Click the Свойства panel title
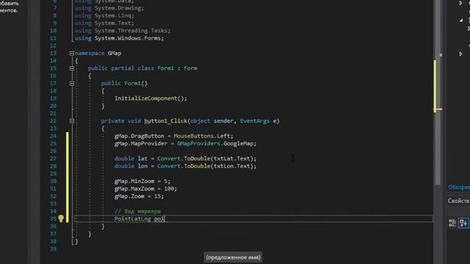The height and width of the screenshot is (264, 470). (458, 201)
